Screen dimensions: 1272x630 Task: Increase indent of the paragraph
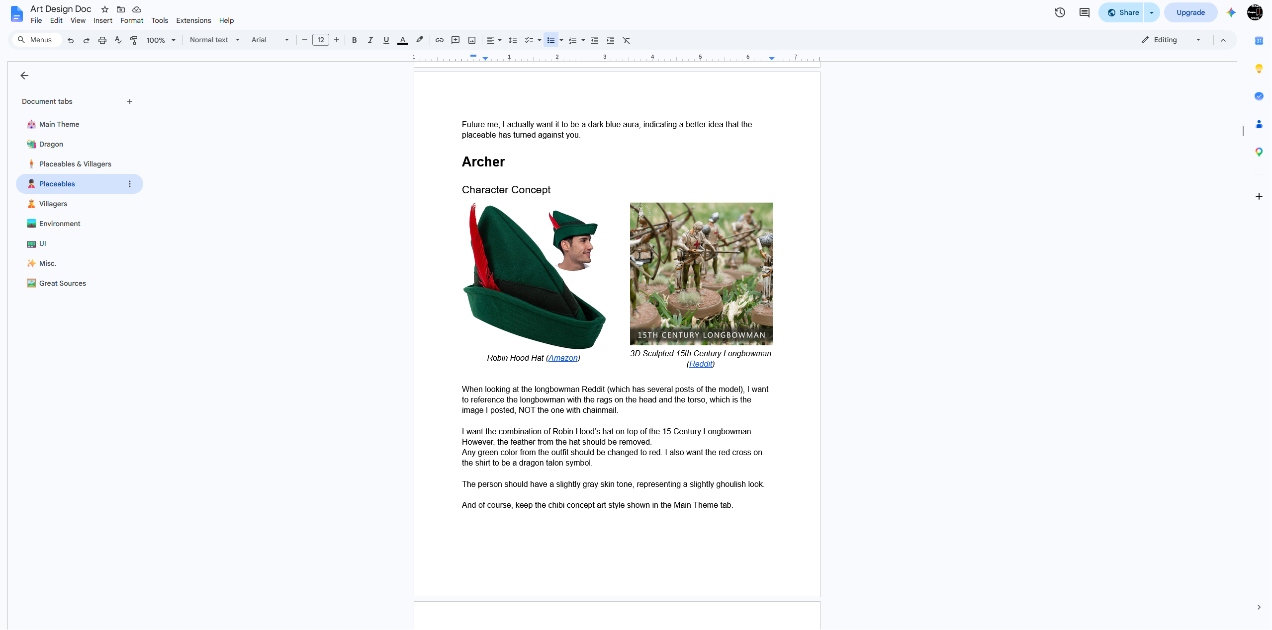(x=611, y=40)
